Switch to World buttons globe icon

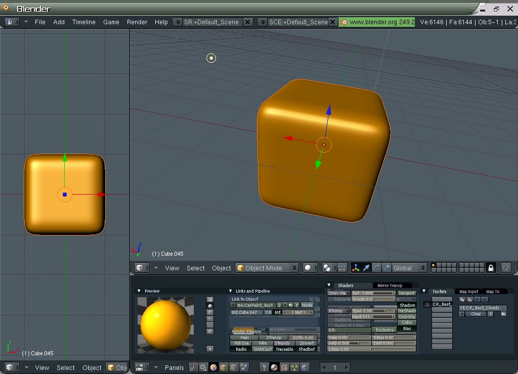[x=305, y=367]
